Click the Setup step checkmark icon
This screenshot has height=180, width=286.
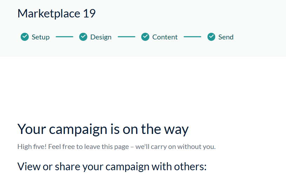(x=25, y=37)
